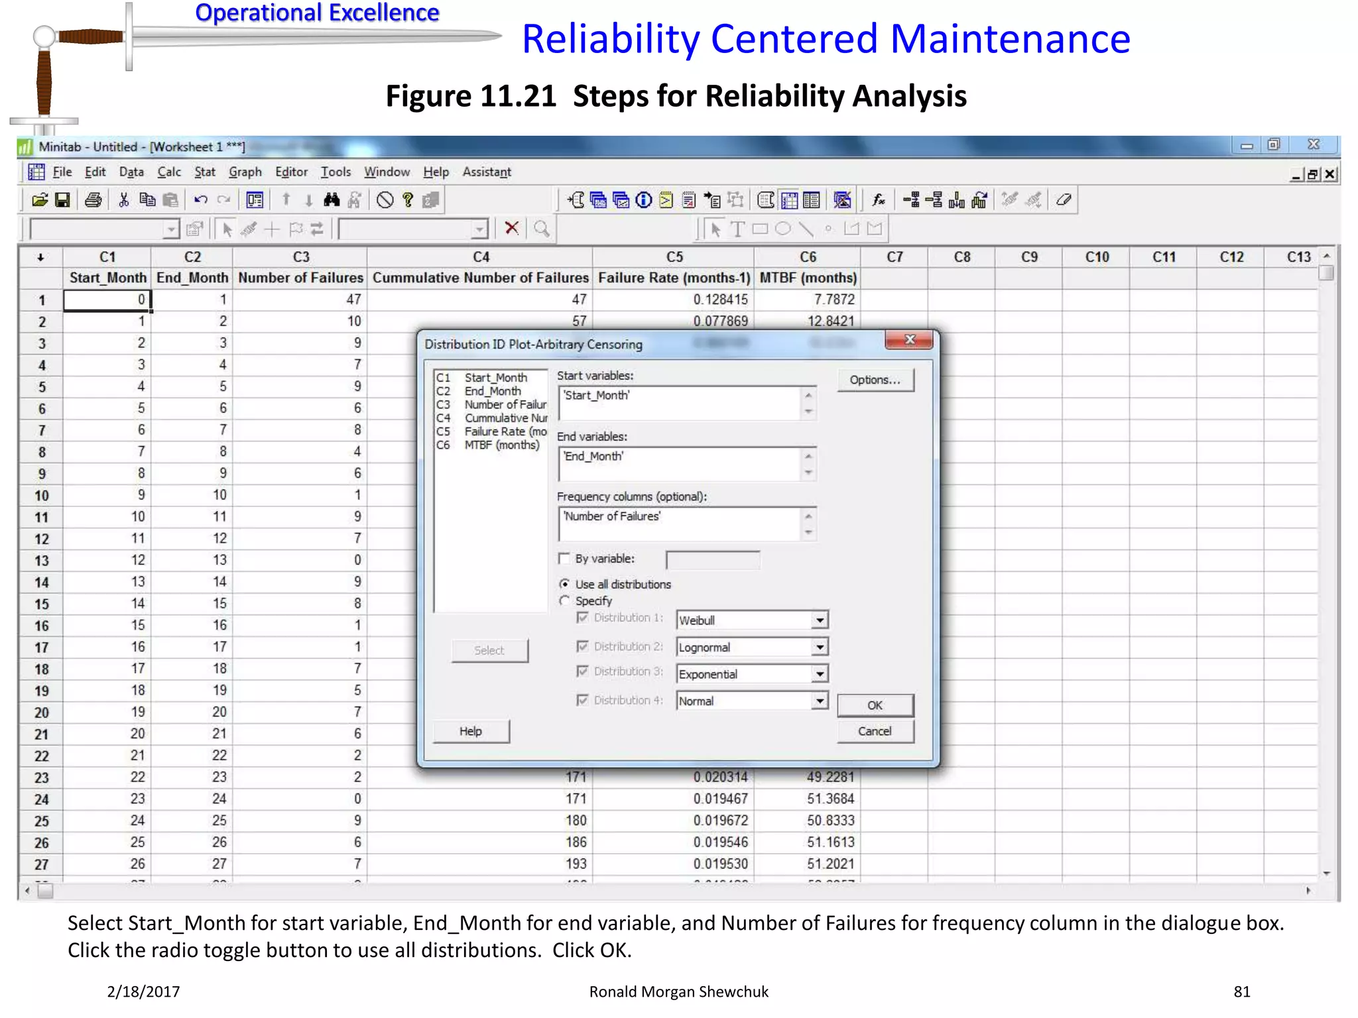This screenshot has width=1358, height=1018.
Task: Click the yellow question mark Help icon
Action: 408,199
